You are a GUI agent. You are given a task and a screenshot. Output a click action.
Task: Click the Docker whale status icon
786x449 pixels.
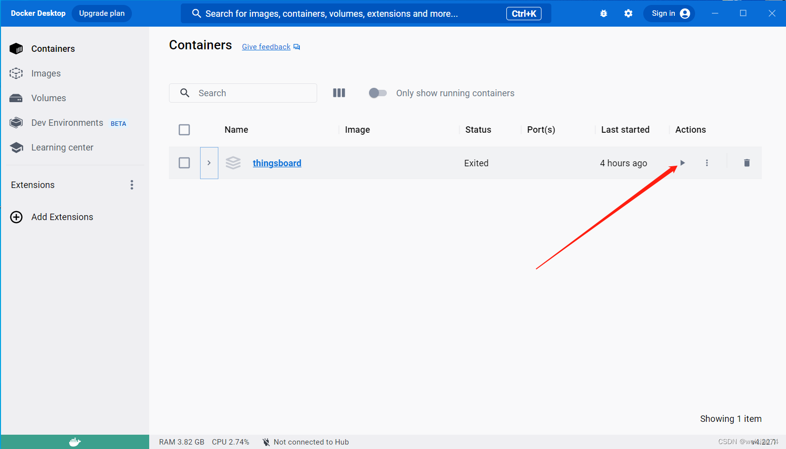coord(75,442)
